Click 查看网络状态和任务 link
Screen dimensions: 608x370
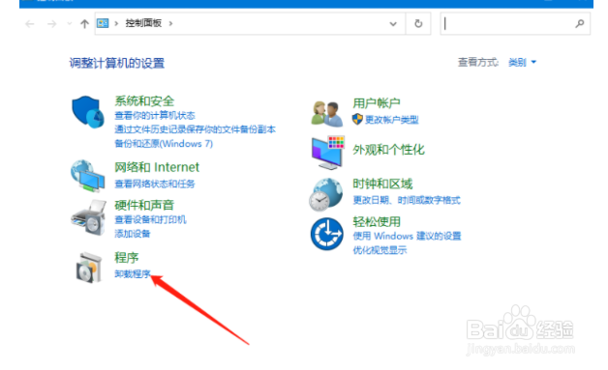(x=155, y=184)
